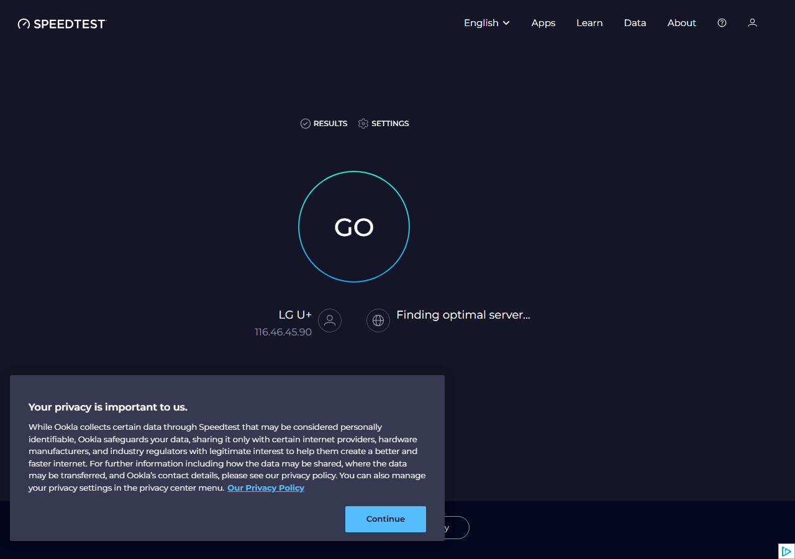Open the Data menu item
Image resolution: width=795 pixels, height=559 pixels.
click(635, 23)
